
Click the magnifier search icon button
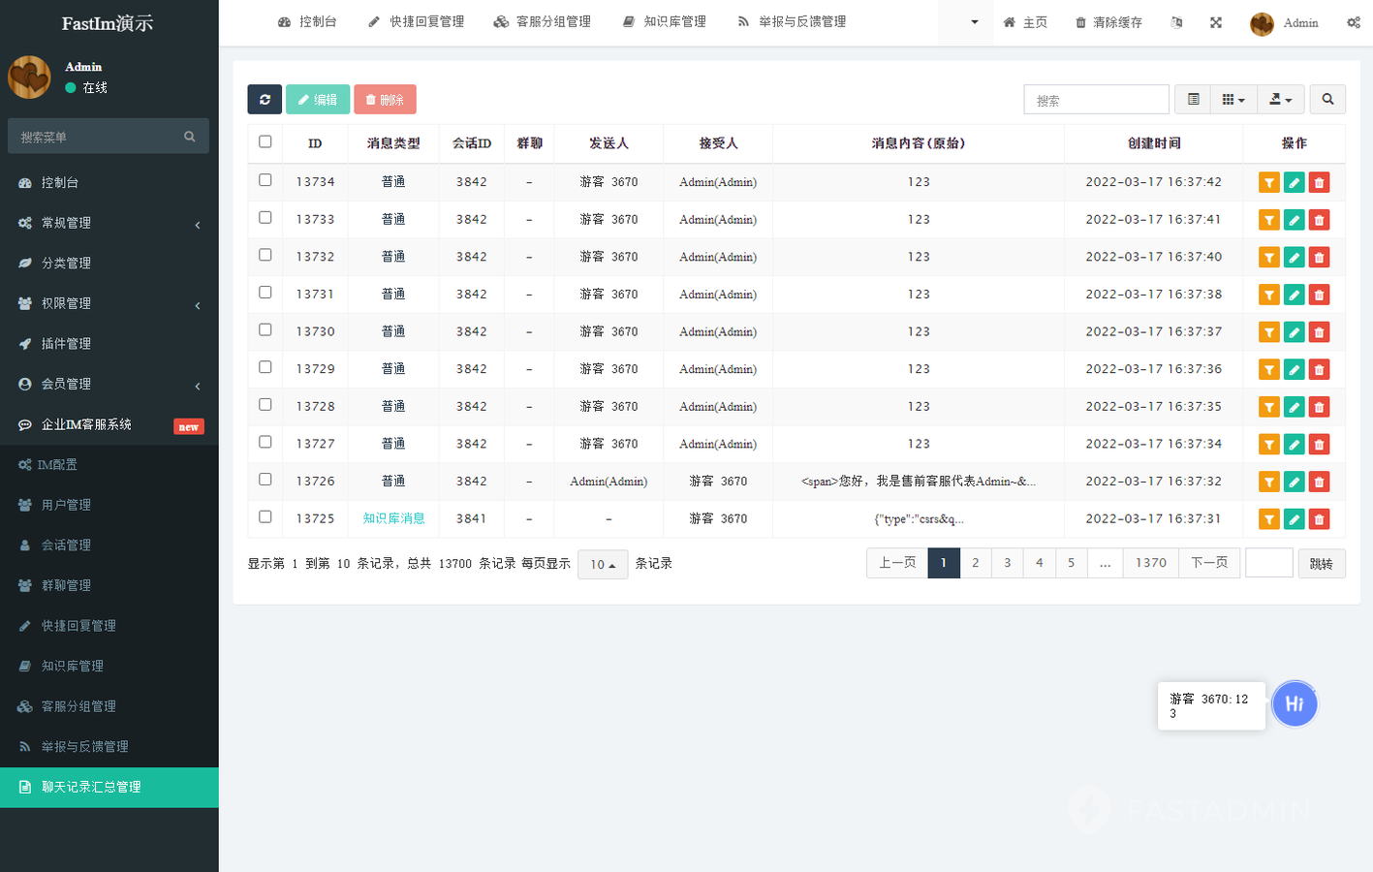click(x=1327, y=100)
